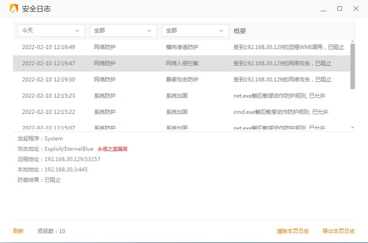Click the scrollbar down arrow in log list
This screenshot has height=243, width=368.
pos(353,128)
